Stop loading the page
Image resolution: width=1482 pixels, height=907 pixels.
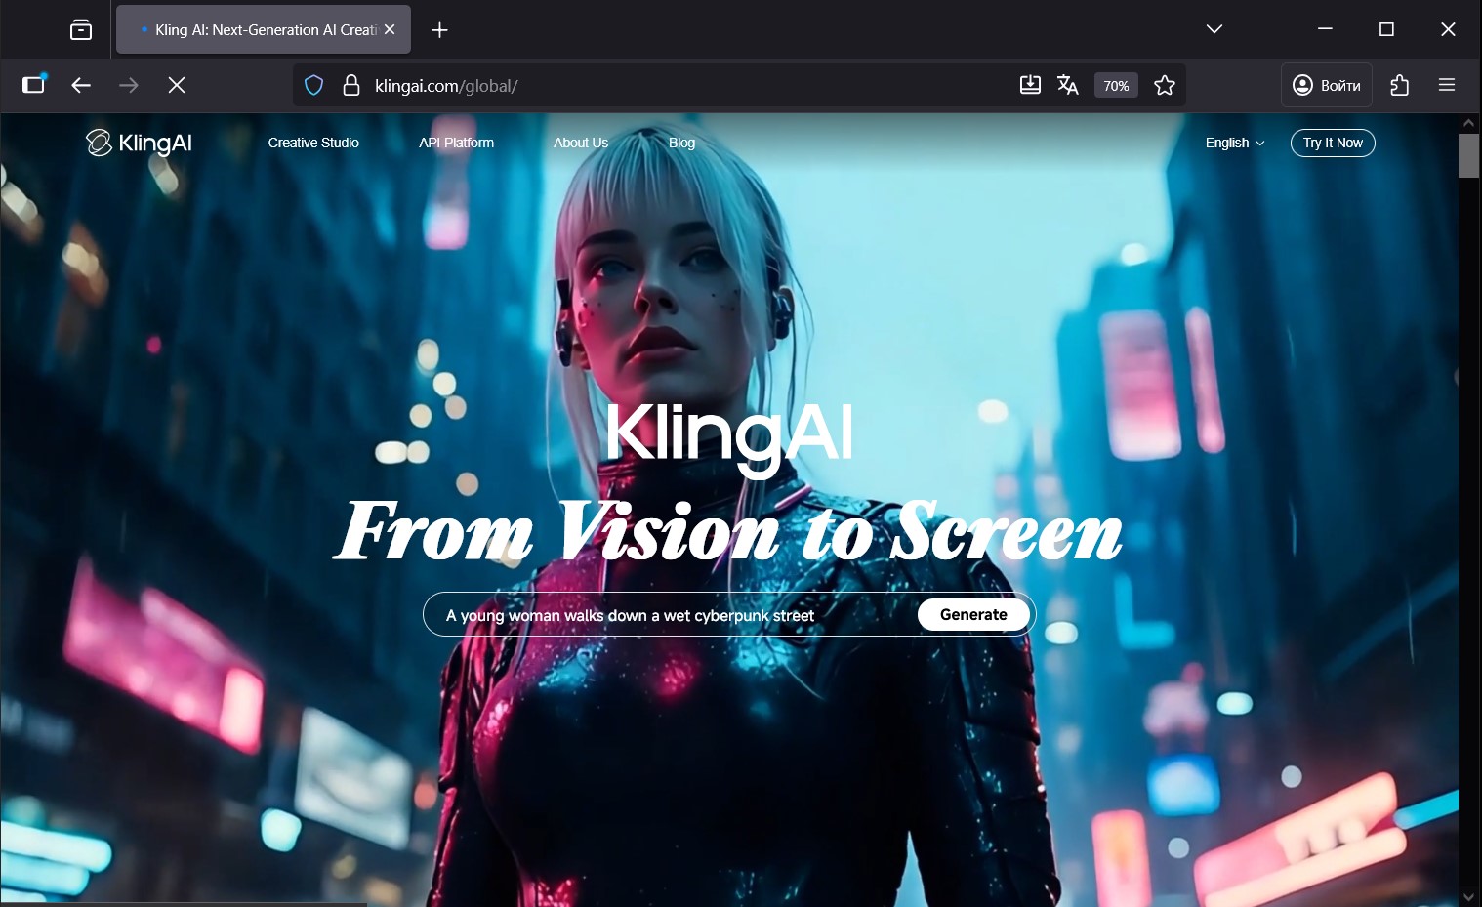point(177,85)
